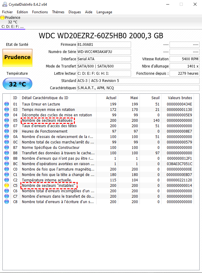Open the Fichier menu

click(7, 12)
